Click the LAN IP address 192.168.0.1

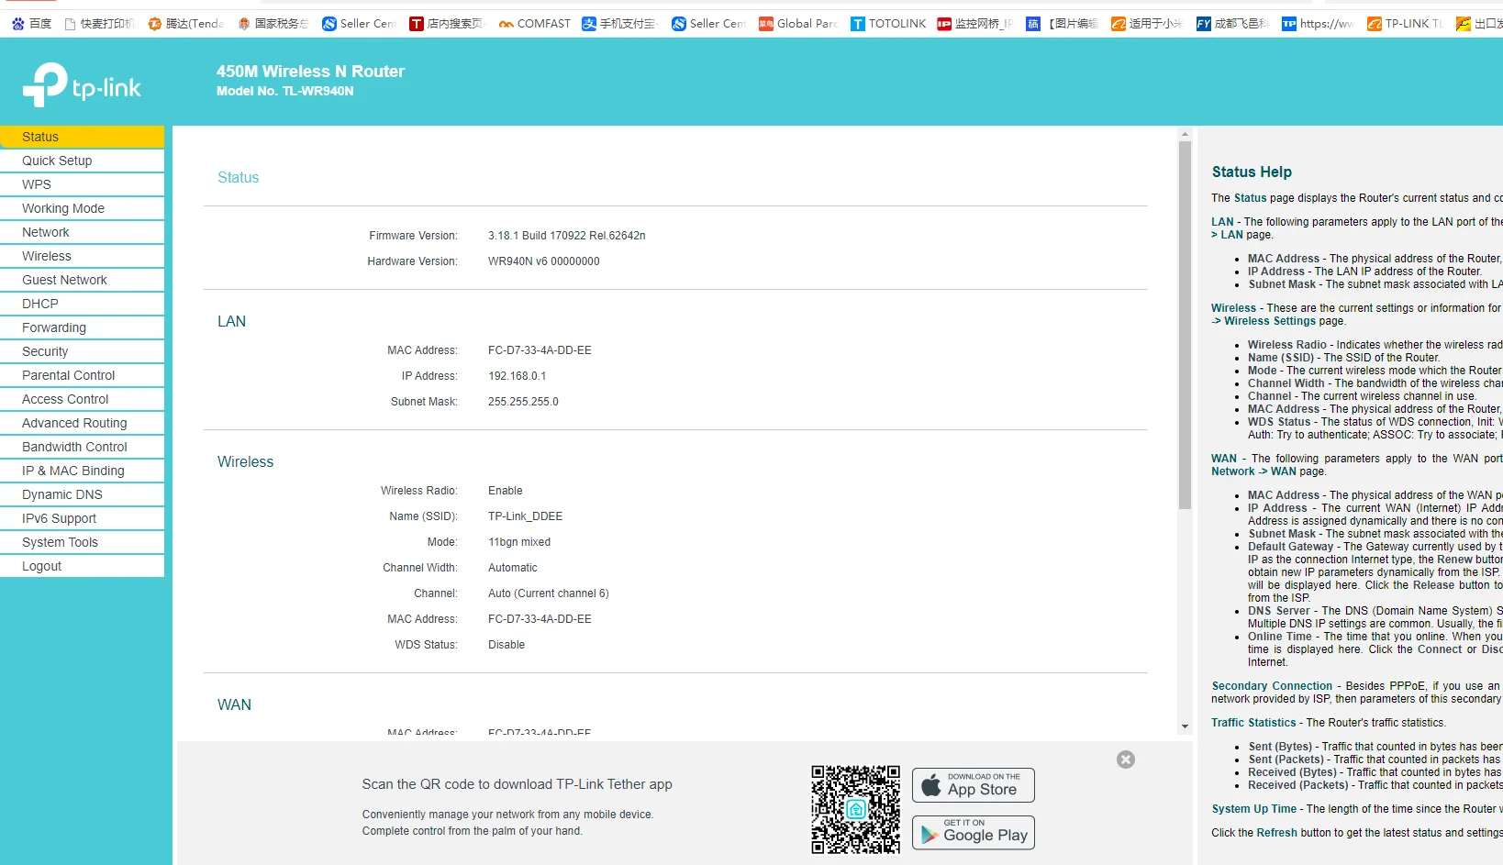[x=518, y=376]
